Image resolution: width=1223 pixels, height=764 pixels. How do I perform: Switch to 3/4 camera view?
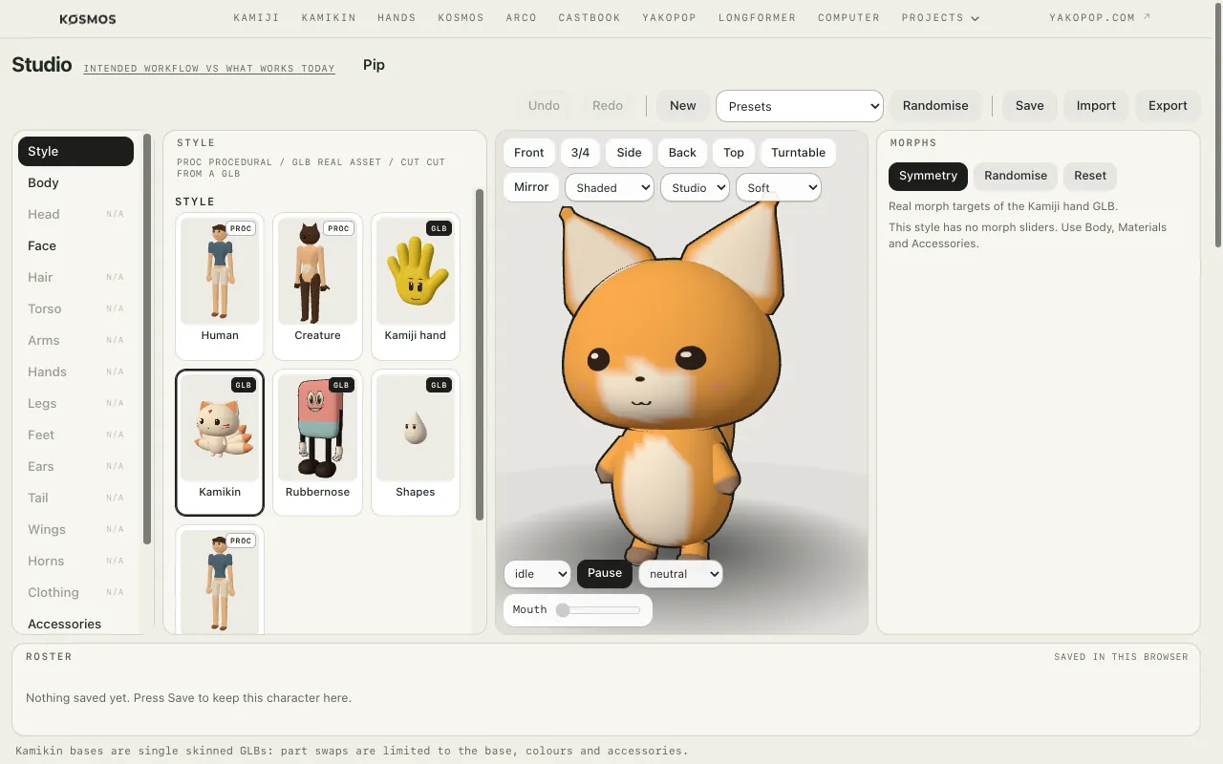[580, 153]
